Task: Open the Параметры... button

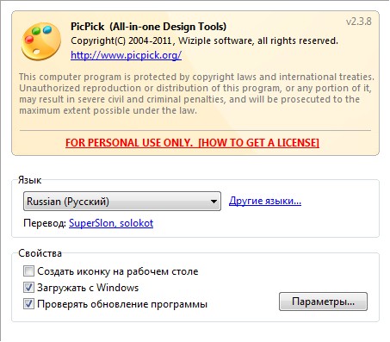Action: [x=323, y=302]
